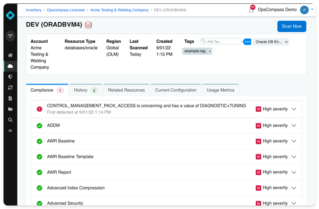Open the Related Resources tab
The image size is (319, 209).
pos(126,90)
